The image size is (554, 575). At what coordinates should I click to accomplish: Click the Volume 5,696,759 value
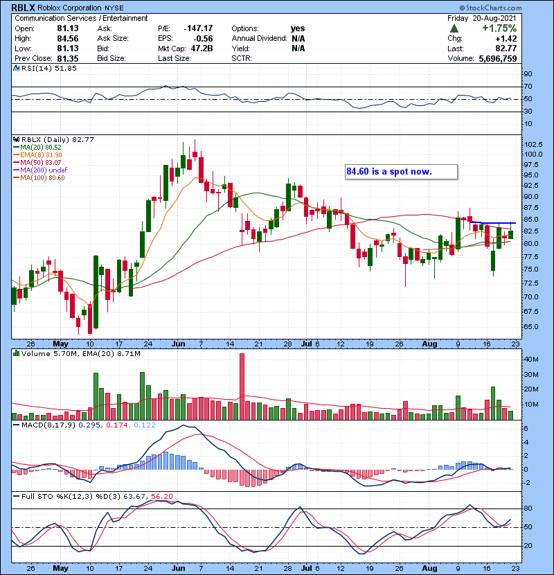point(497,58)
